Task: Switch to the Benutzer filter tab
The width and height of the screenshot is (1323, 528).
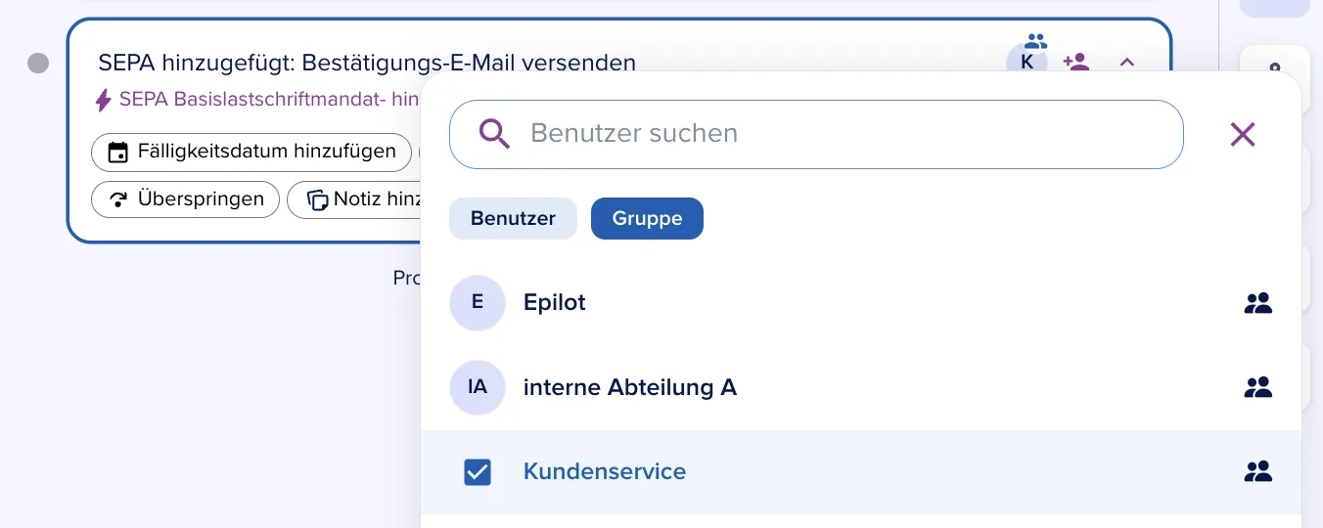Action: point(513,218)
